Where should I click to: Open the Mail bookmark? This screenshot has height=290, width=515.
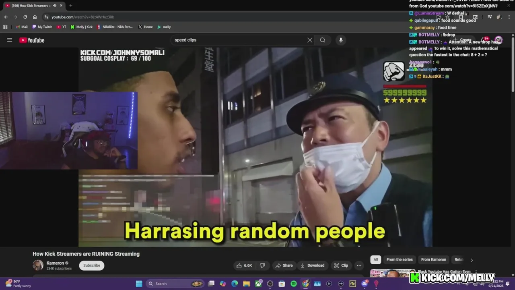coord(21,27)
